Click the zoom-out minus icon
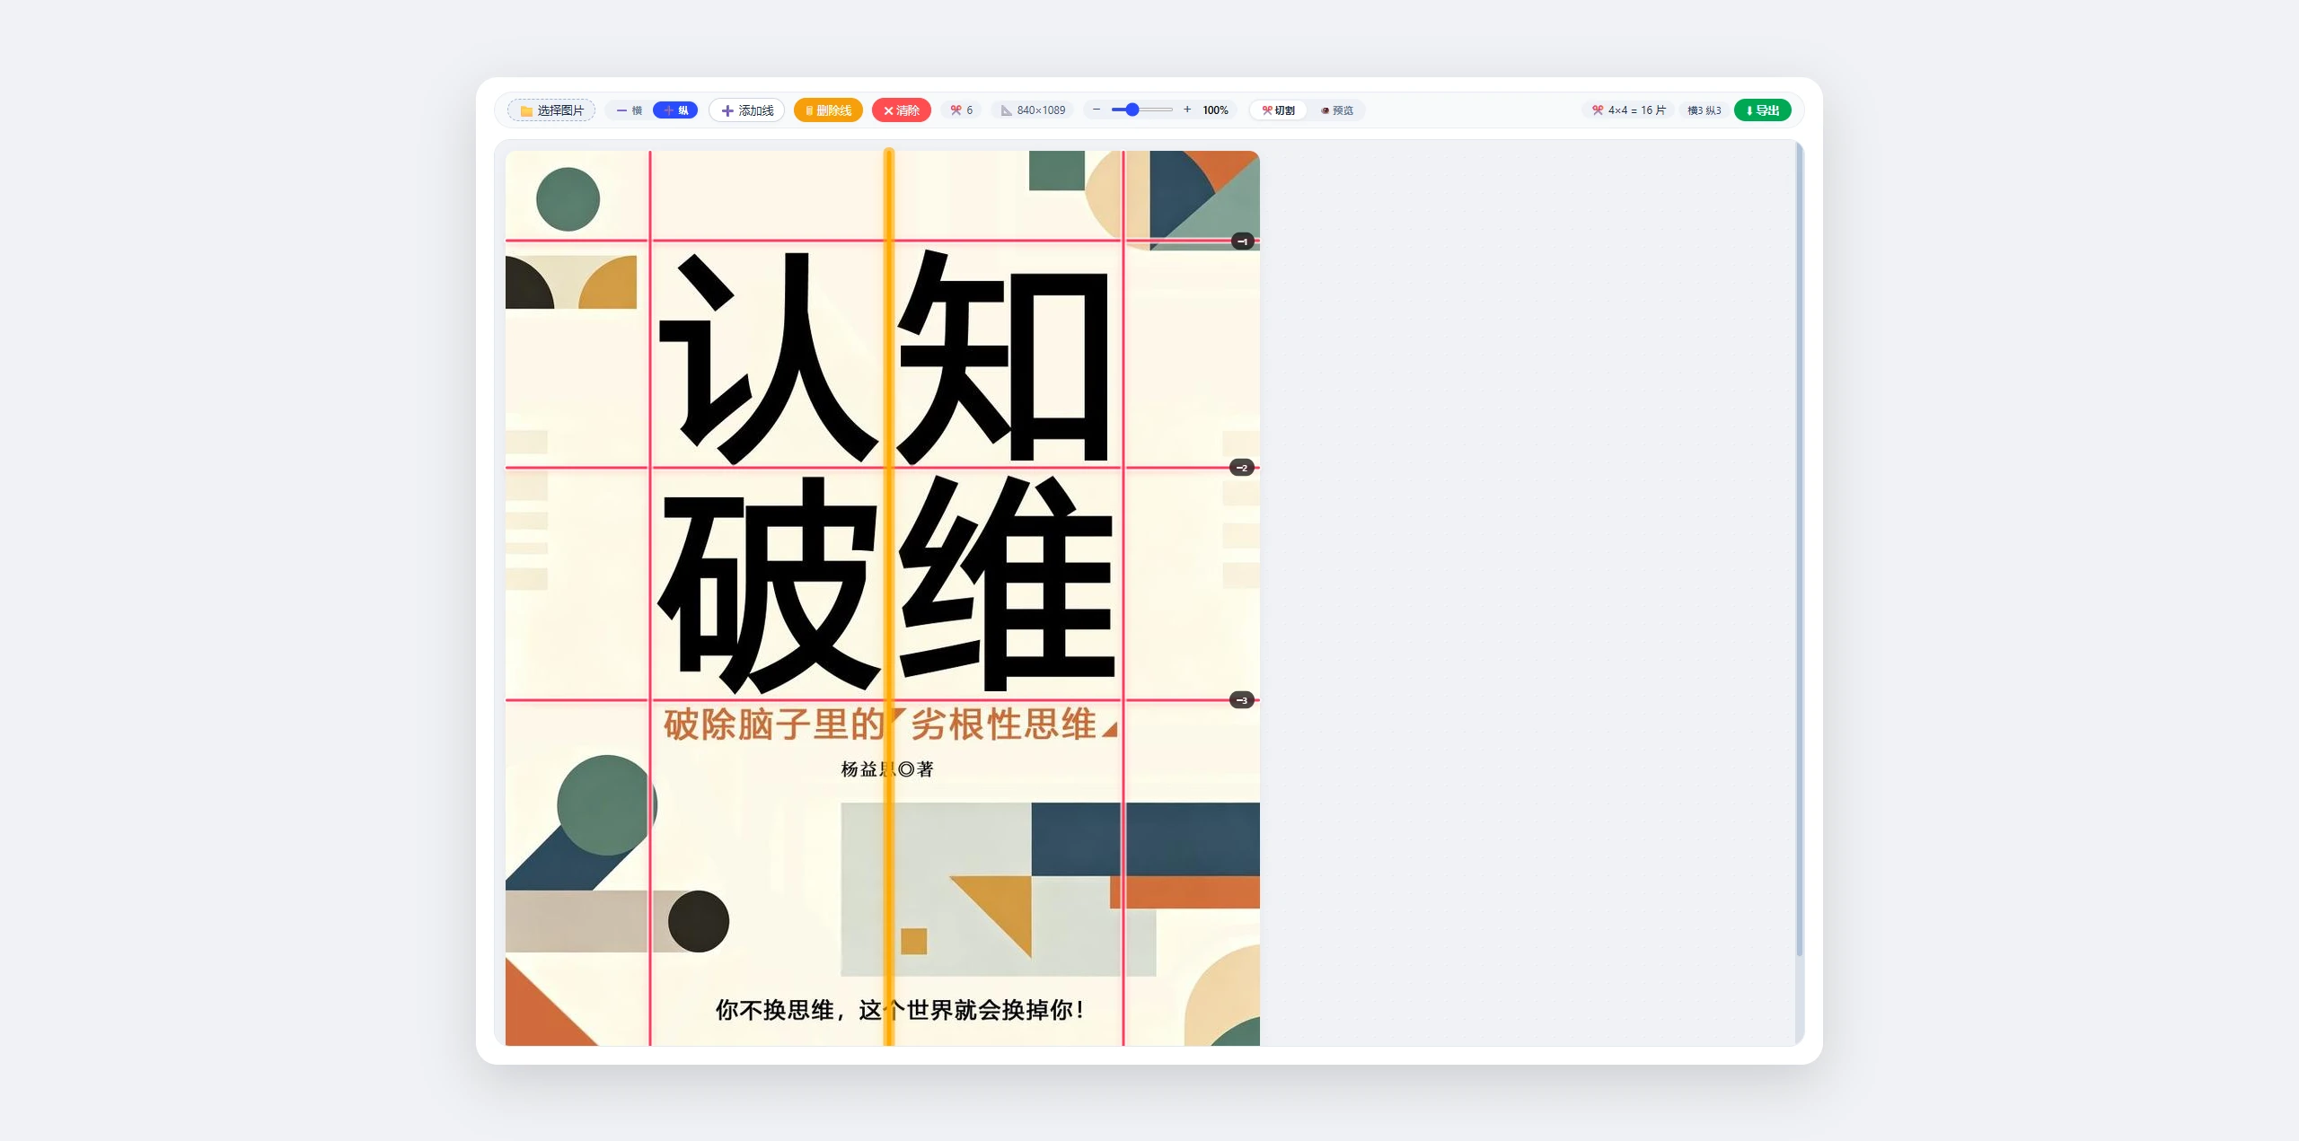 coord(1097,110)
